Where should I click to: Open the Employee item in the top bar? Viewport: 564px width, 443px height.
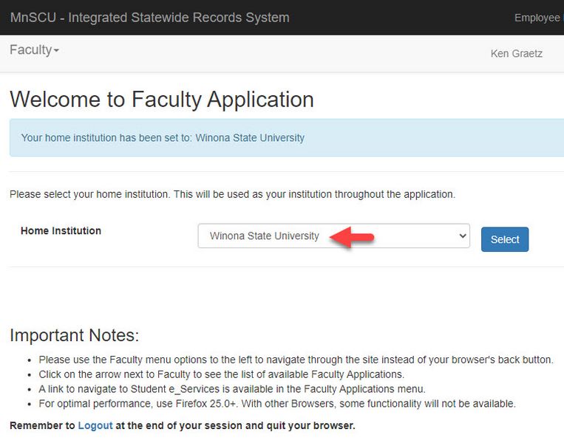537,18
